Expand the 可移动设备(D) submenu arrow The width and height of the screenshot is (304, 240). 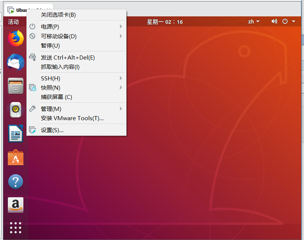pos(121,36)
